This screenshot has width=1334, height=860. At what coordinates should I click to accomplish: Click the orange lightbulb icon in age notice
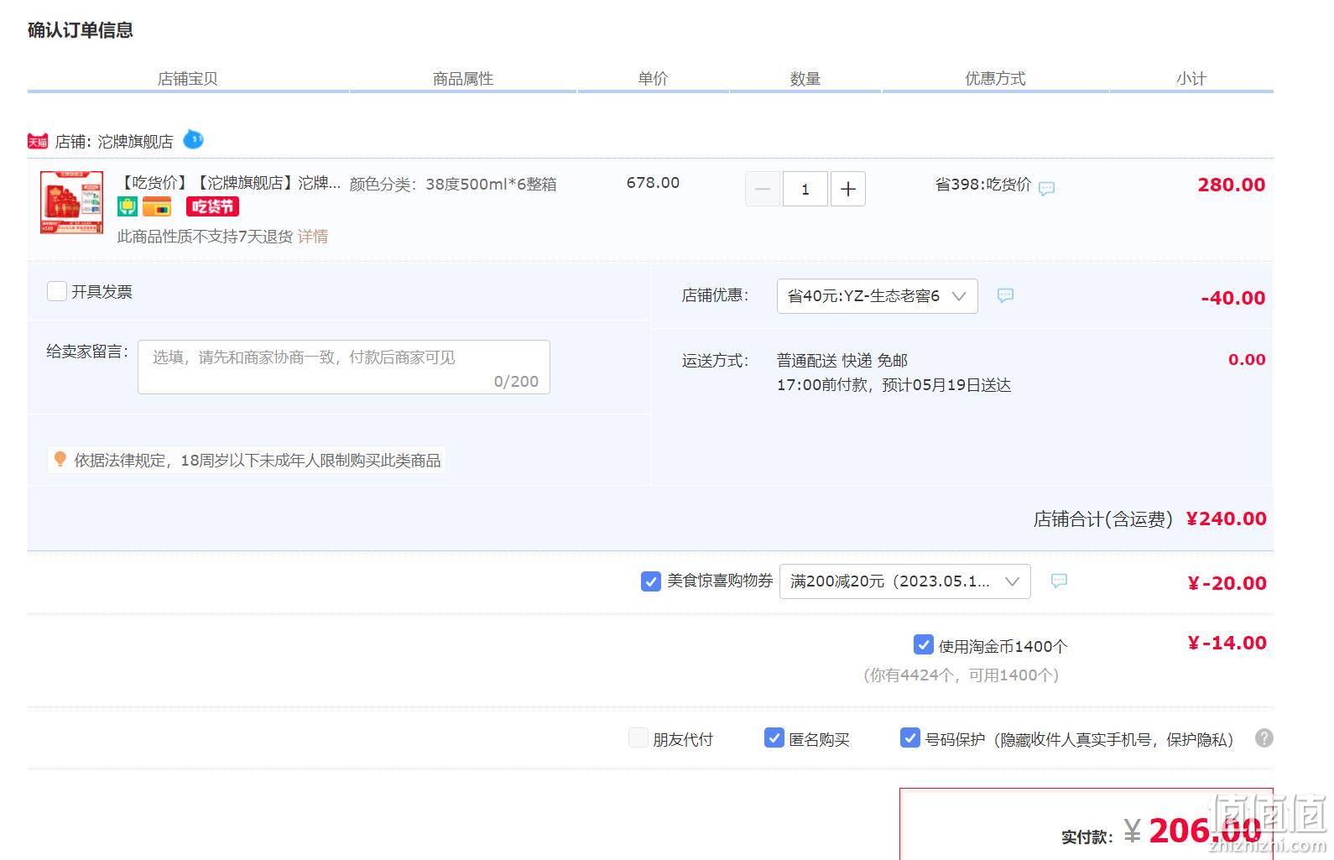click(60, 459)
